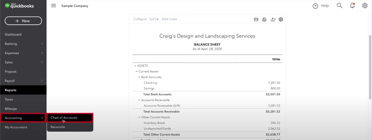Collapse Bank Accounts section arrow

(139, 77)
